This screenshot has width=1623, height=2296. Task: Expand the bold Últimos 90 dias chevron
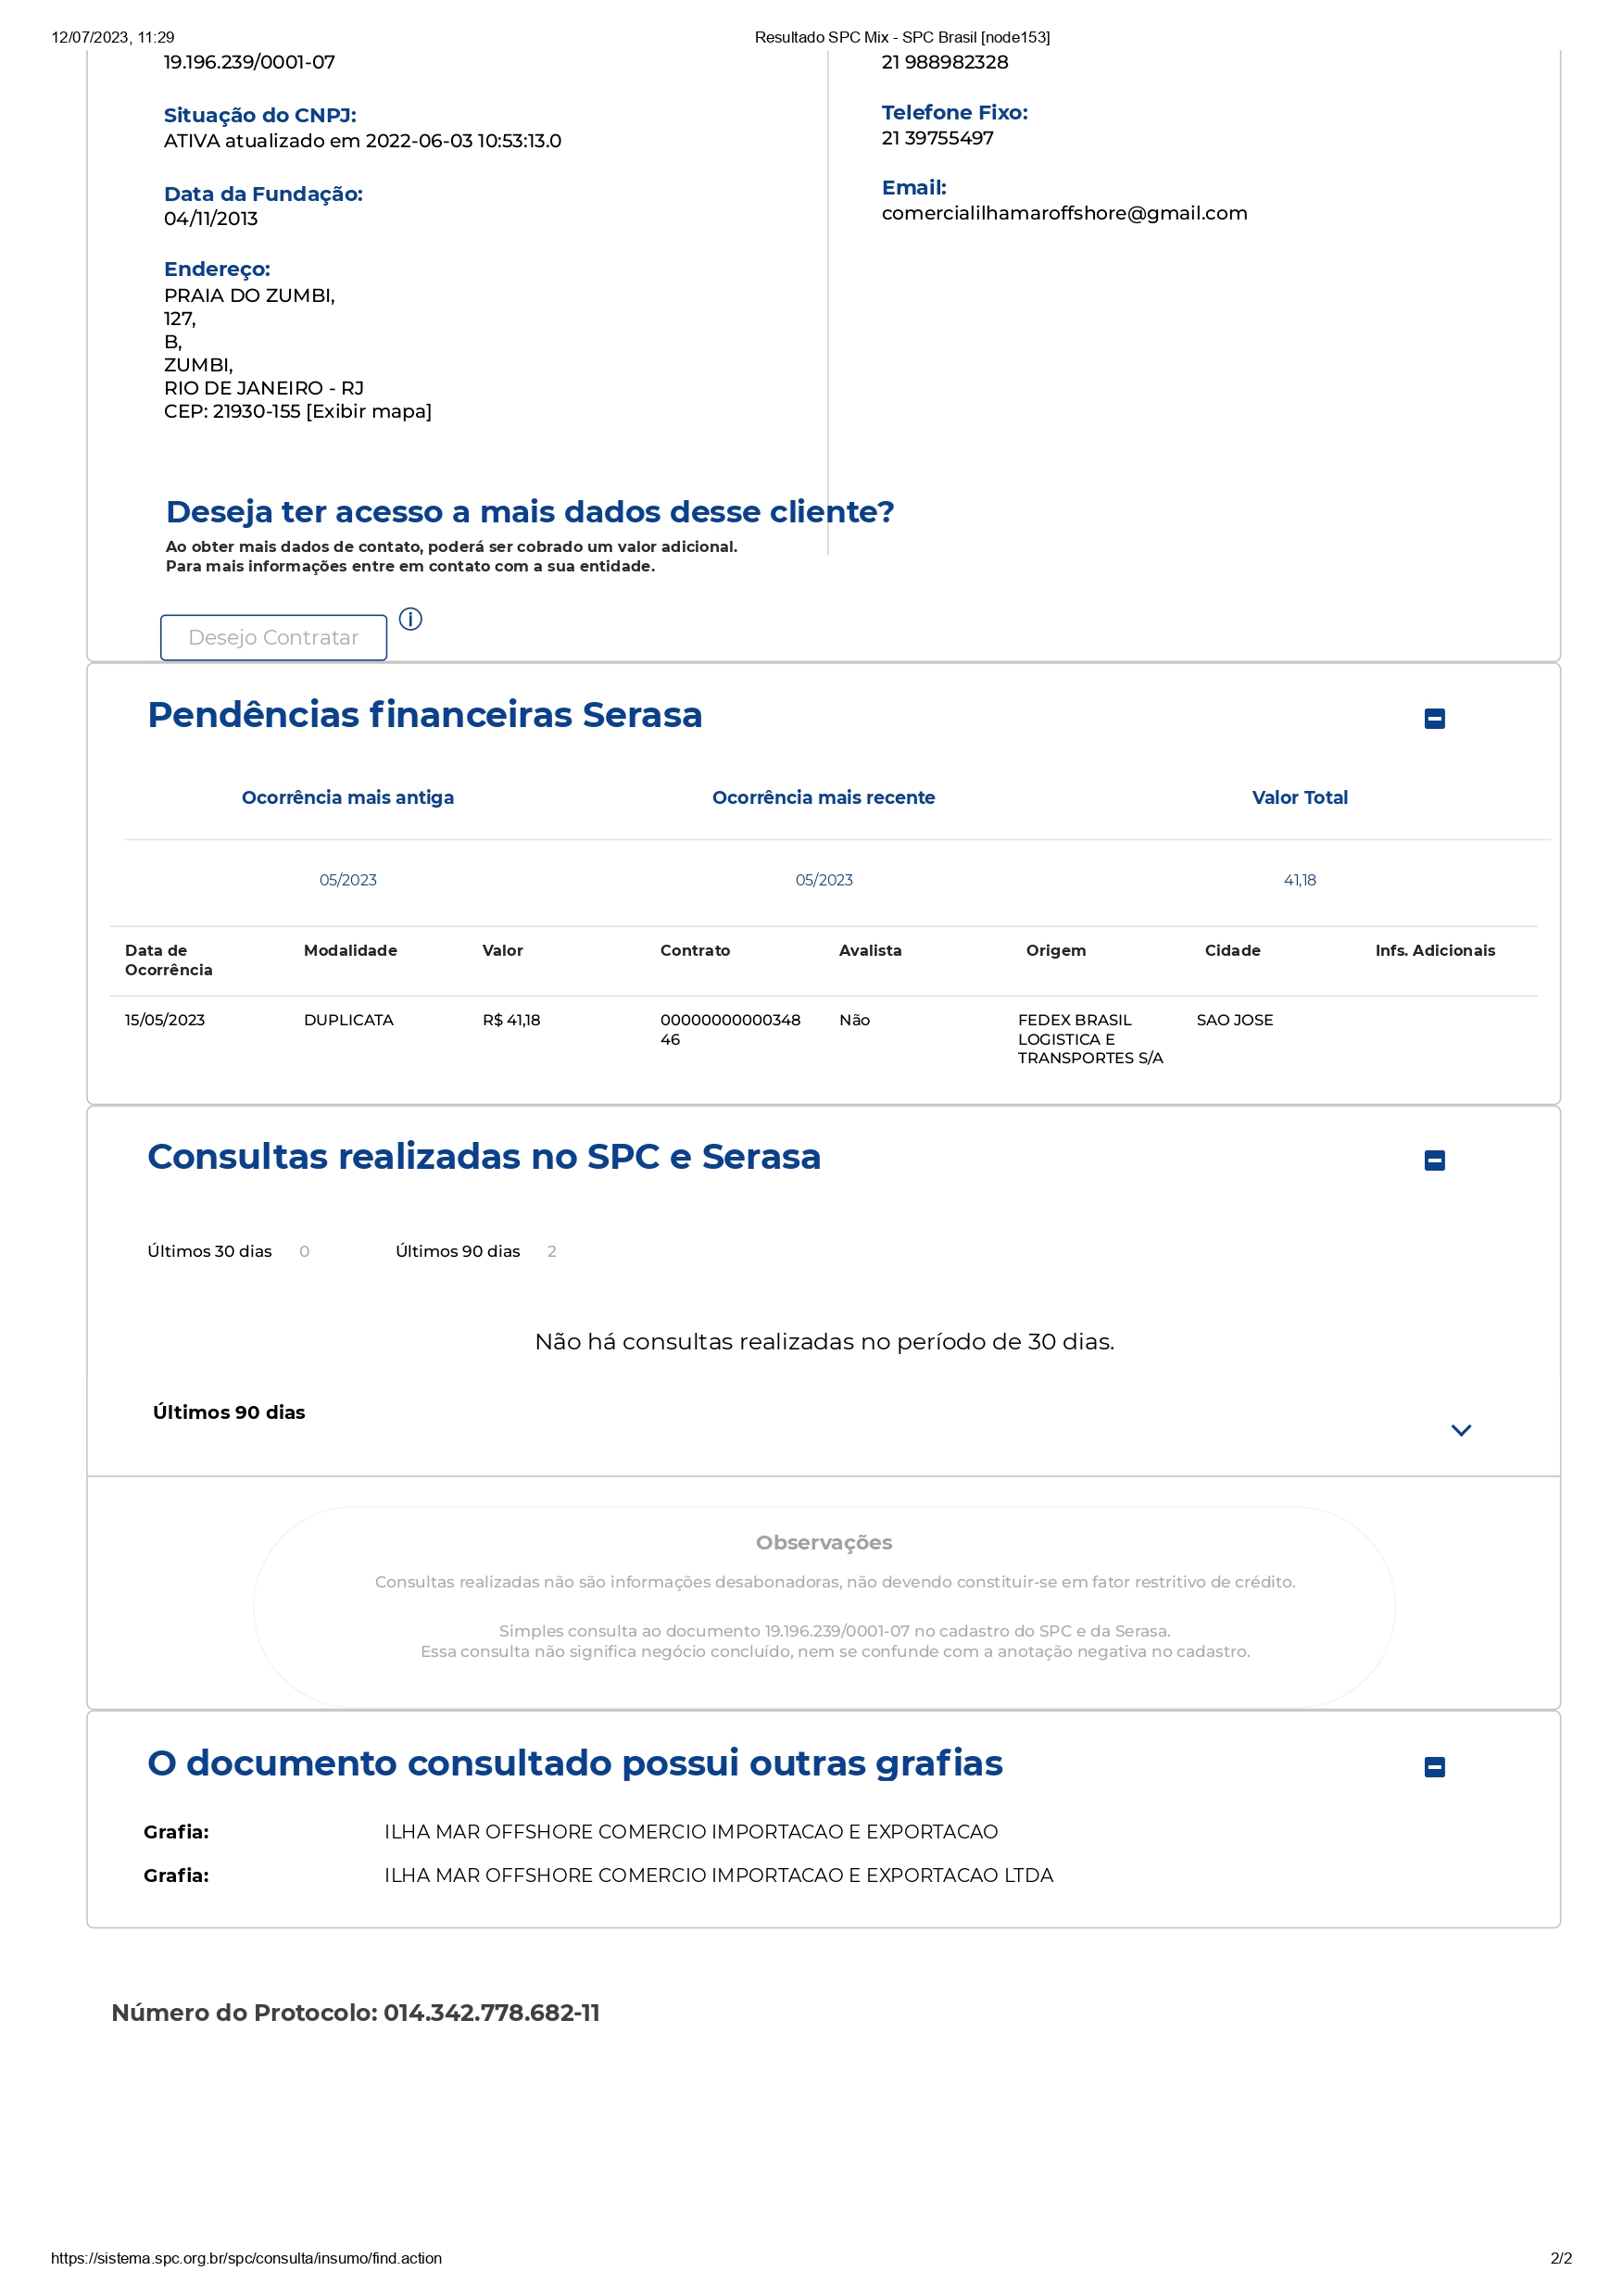click(1460, 1430)
